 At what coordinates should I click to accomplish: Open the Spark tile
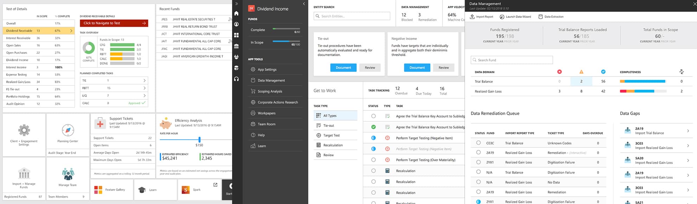(x=199, y=190)
